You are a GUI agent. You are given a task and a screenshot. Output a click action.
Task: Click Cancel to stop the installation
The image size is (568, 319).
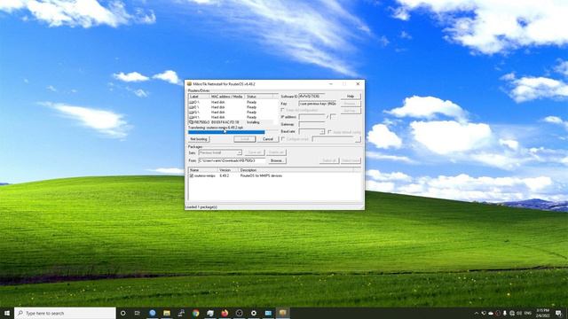coord(268,139)
